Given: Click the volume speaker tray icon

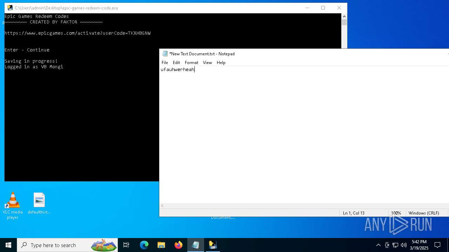Looking at the screenshot, I should click(404, 245).
